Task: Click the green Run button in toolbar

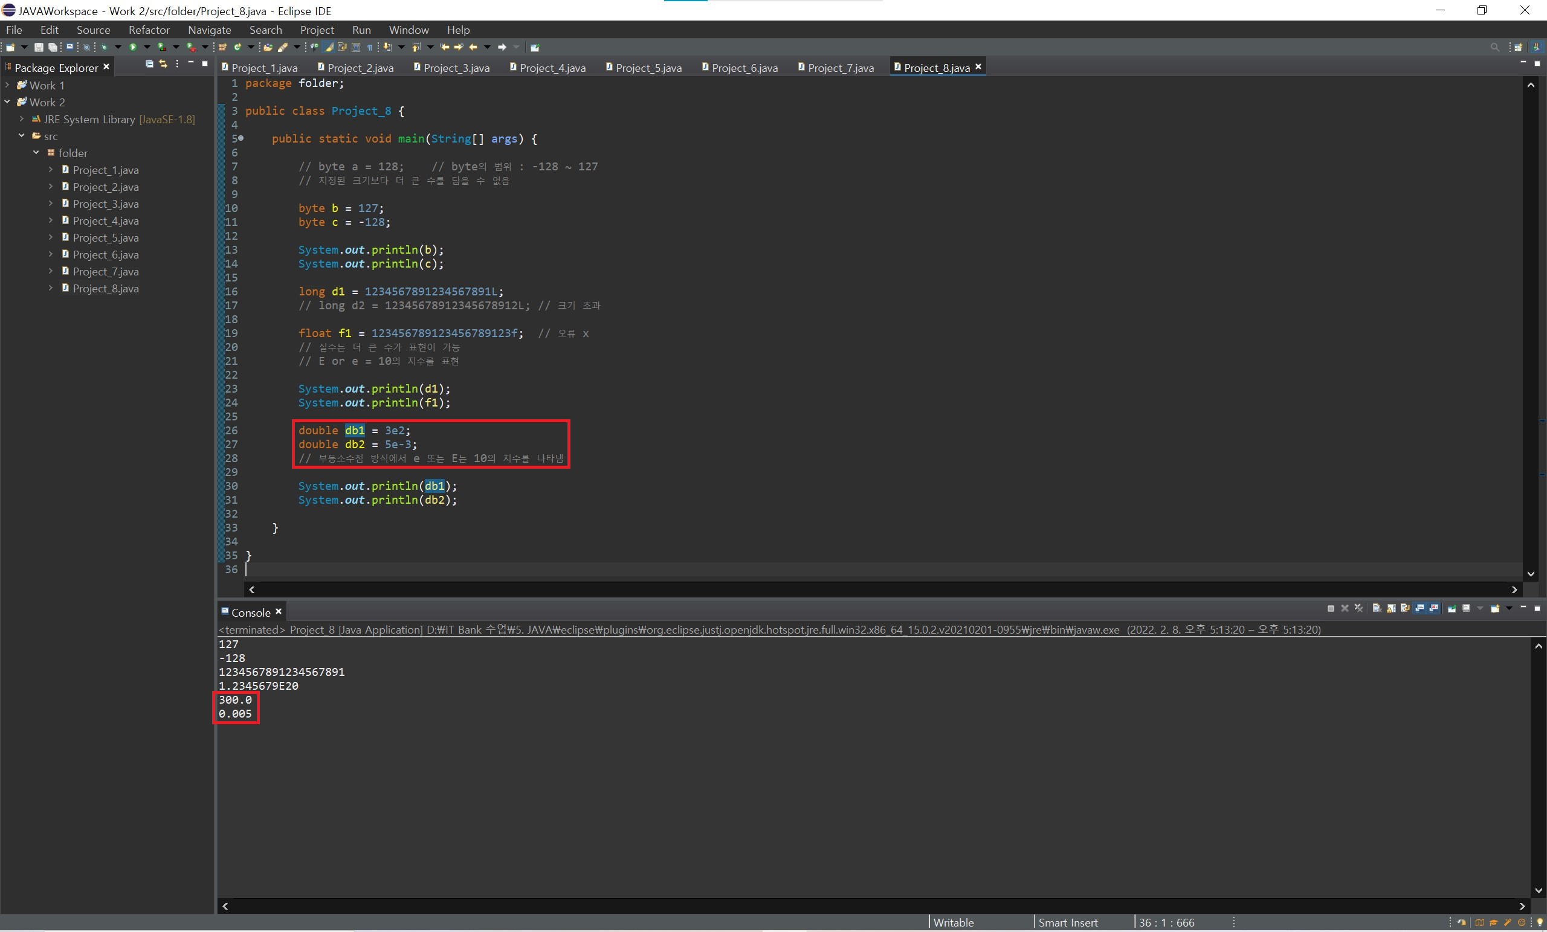Action: pyautogui.click(x=133, y=47)
